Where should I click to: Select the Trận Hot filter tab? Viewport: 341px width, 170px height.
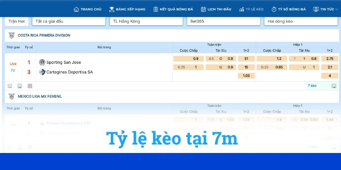(17, 21)
